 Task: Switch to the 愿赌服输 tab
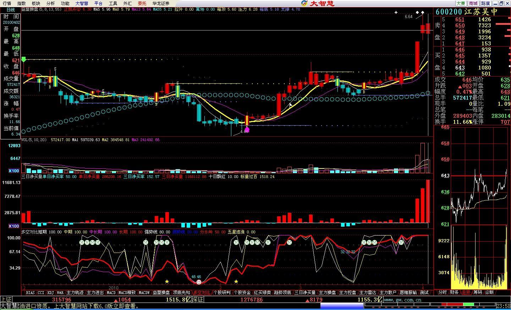[408, 293]
